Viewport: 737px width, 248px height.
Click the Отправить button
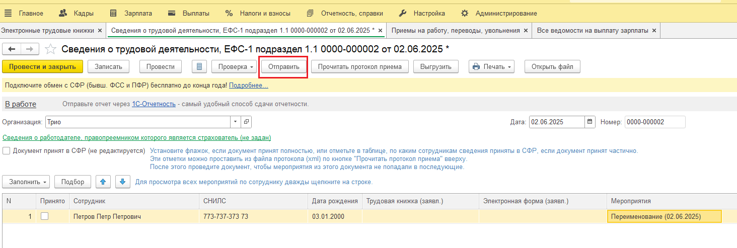283,66
